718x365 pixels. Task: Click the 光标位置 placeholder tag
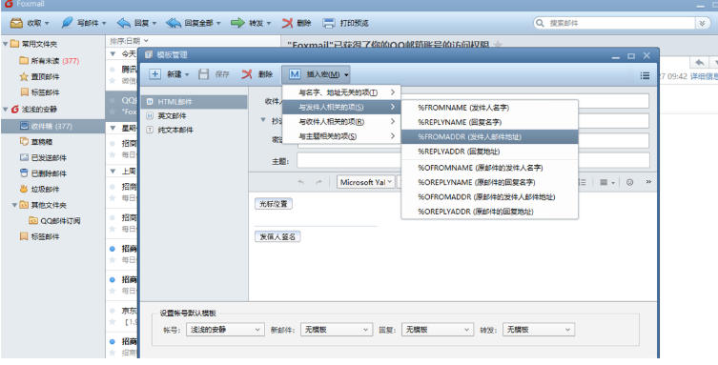[274, 204]
